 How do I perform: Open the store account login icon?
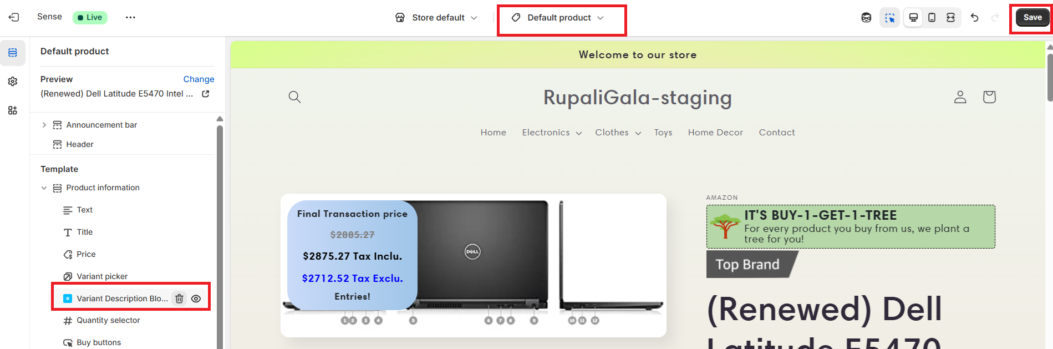point(960,97)
